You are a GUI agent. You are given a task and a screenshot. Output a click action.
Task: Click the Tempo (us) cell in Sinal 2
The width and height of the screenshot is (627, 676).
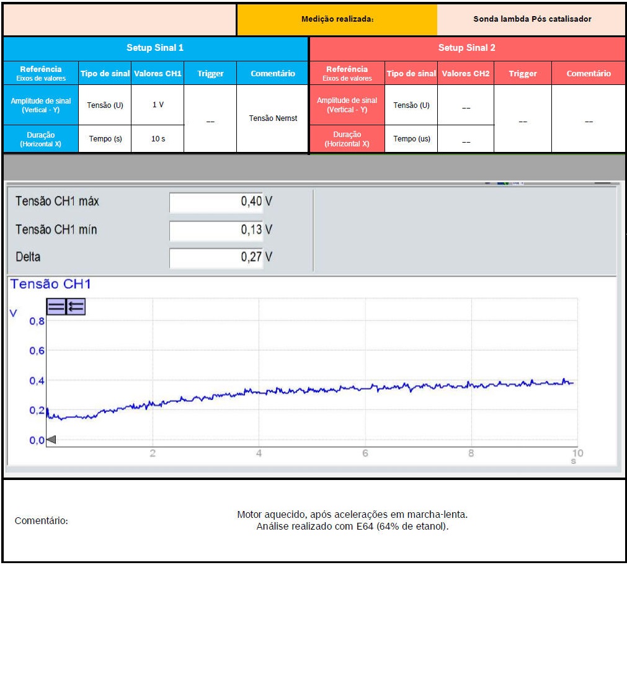tap(411, 139)
